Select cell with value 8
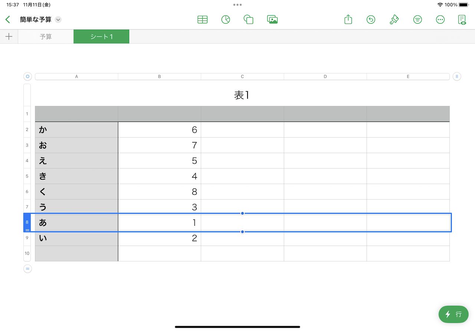Screen dimensions: 475x331 pyautogui.click(x=160, y=192)
